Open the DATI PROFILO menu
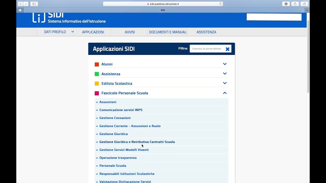The width and height of the screenshot is (326, 183). tap(55, 32)
